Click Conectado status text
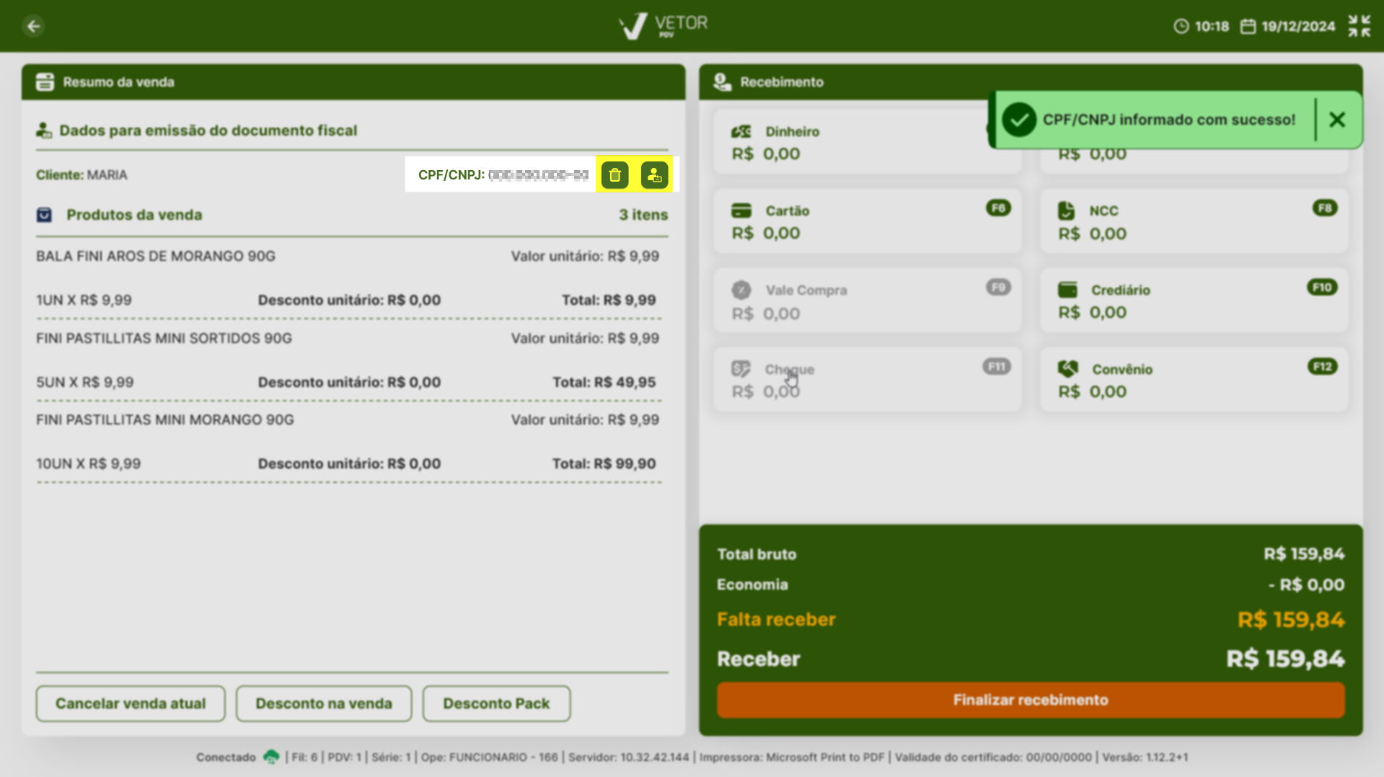Screen dimensions: 1384x777 point(226,757)
